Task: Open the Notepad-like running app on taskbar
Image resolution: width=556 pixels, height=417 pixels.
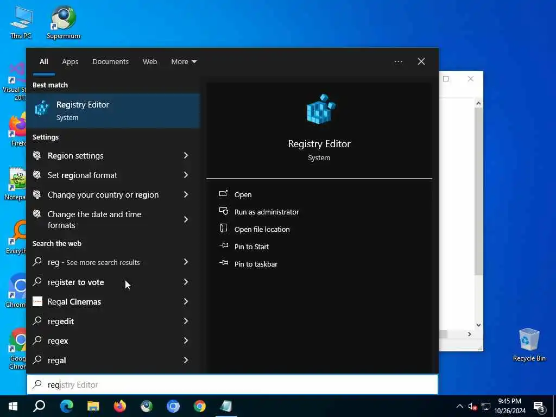Action: click(x=226, y=406)
